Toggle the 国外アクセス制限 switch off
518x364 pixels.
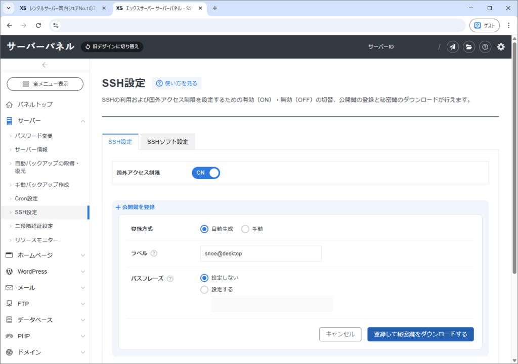(x=206, y=173)
